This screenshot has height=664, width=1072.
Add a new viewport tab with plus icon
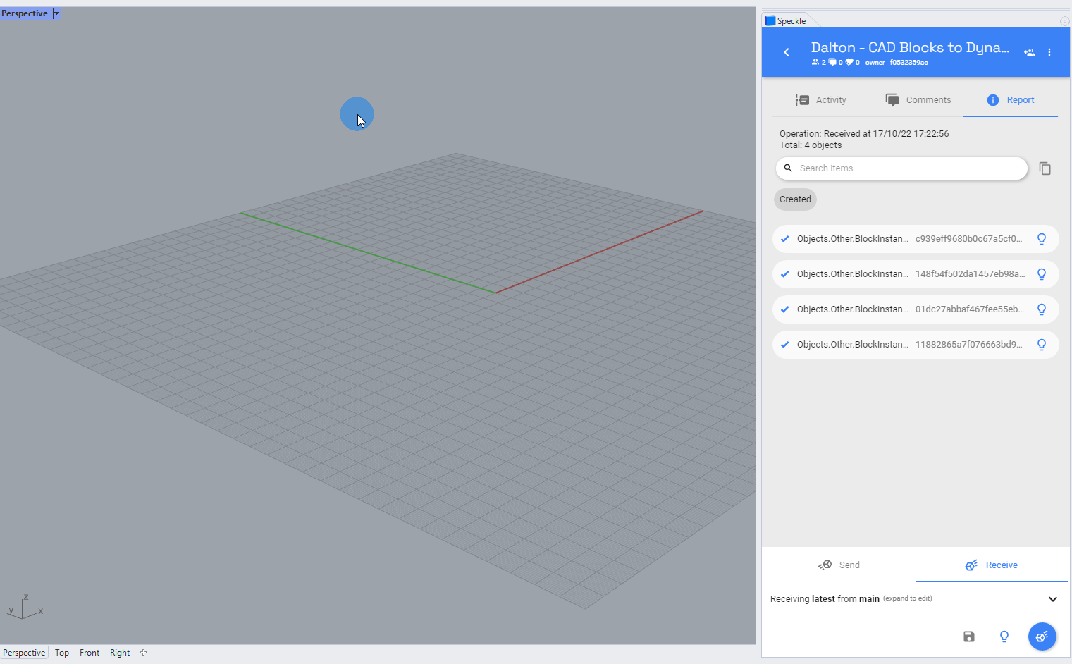pyautogui.click(x=143, y=653)
